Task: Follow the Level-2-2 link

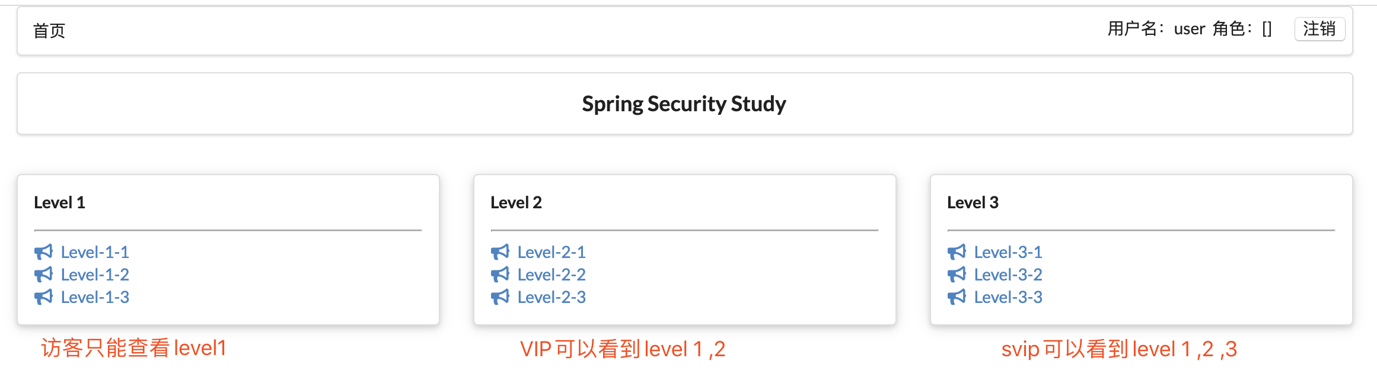Action: click(552, 275)
